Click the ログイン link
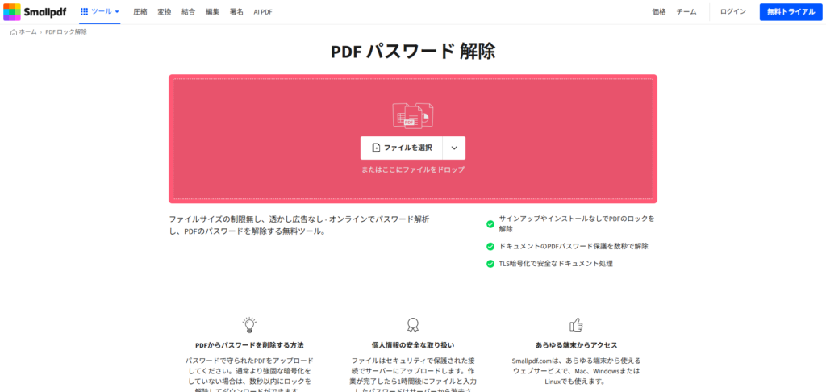826x392 pixels. [x=732, y=11]
